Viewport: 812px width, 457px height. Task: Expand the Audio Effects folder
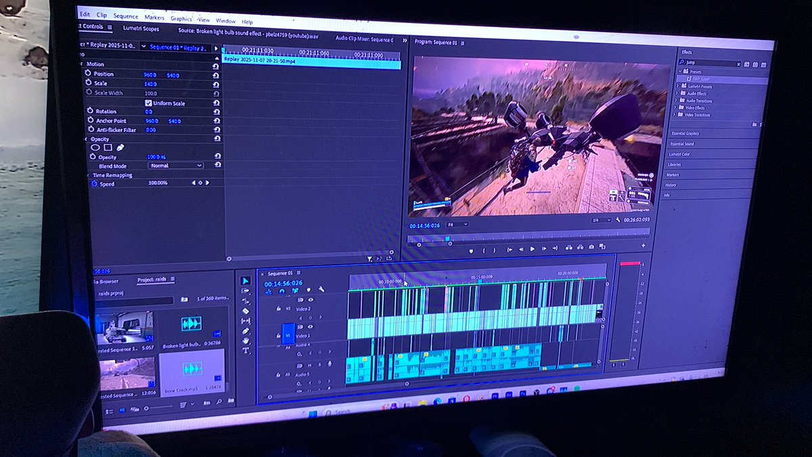pyautogui.click(x=676, y=93)
